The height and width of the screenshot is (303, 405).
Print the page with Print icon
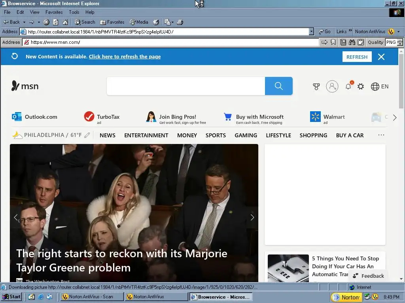tap(180, 22)
